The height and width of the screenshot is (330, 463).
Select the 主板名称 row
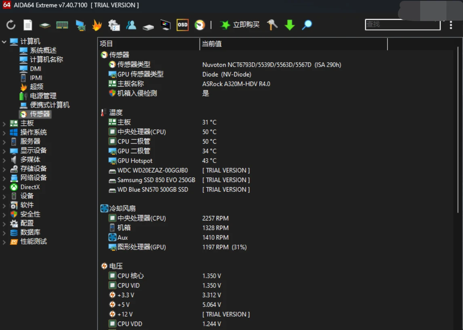tap(276, 84)
